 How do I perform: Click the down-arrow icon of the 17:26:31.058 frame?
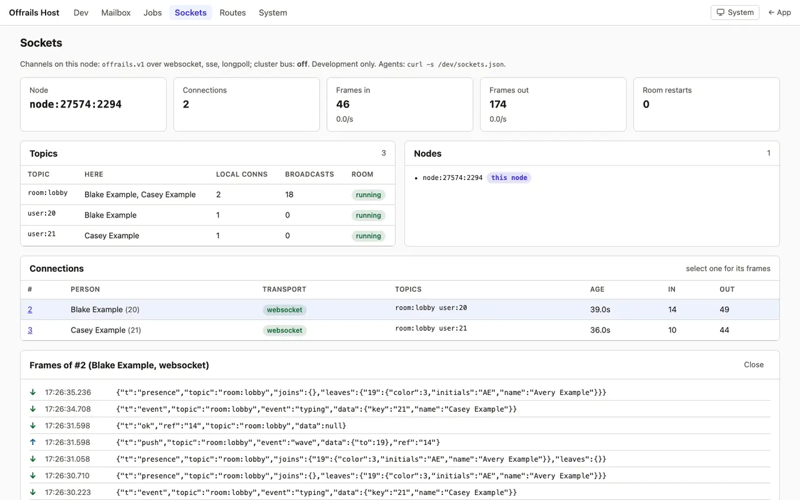(32, 459)
